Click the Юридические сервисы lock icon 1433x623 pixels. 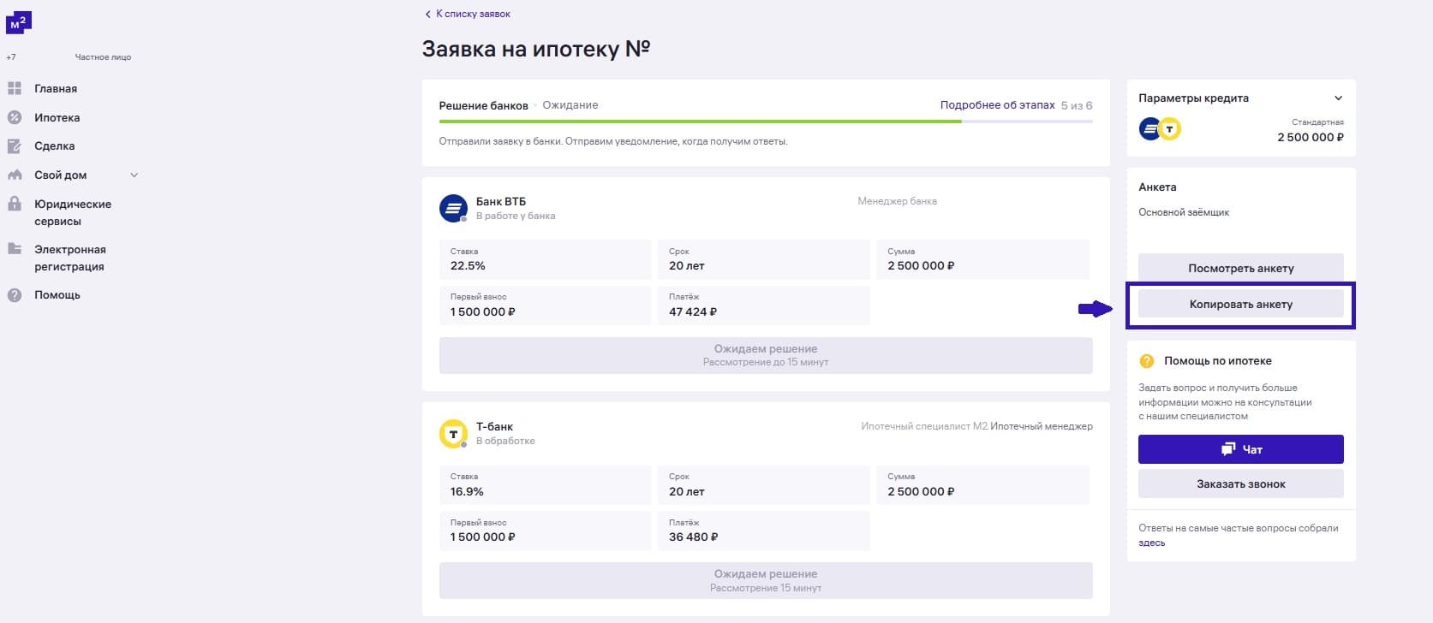pos(15,204)
